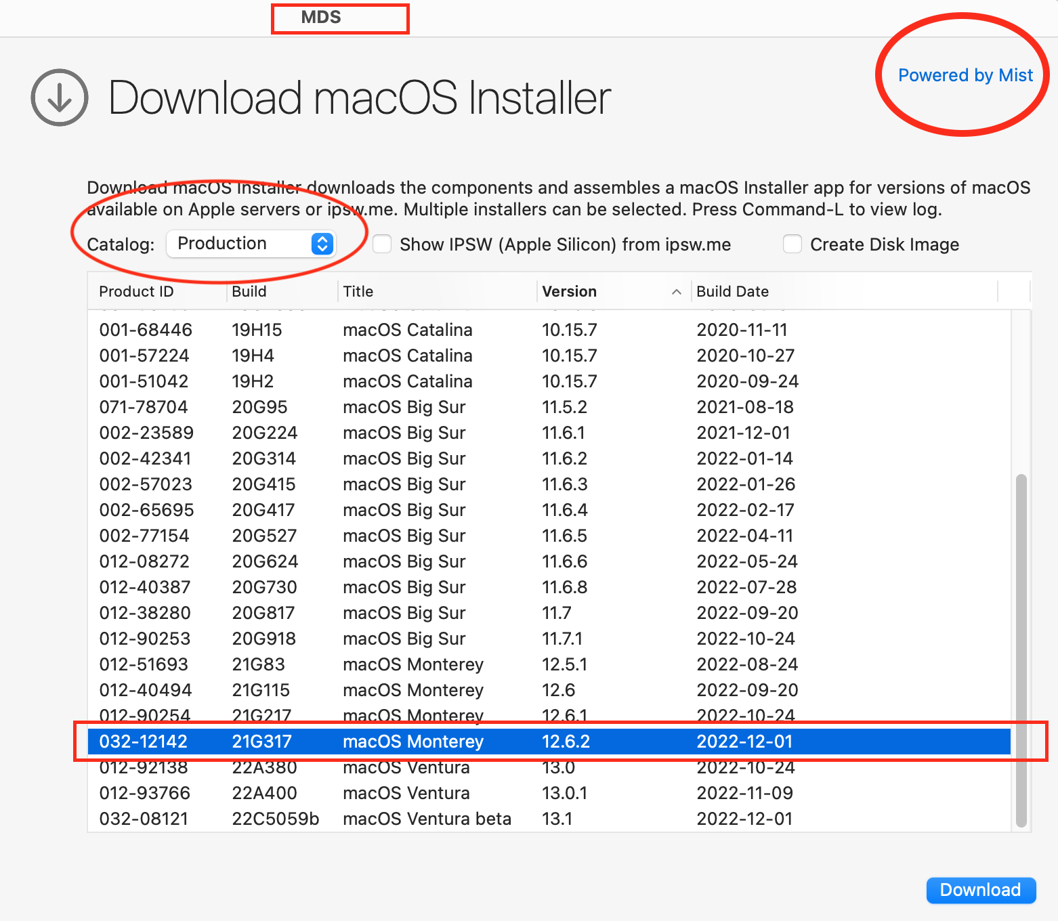Viewport: 1058px width, 921px height.
Task: Tick the Create Disk Image checkbox
Action: (792, 244)
